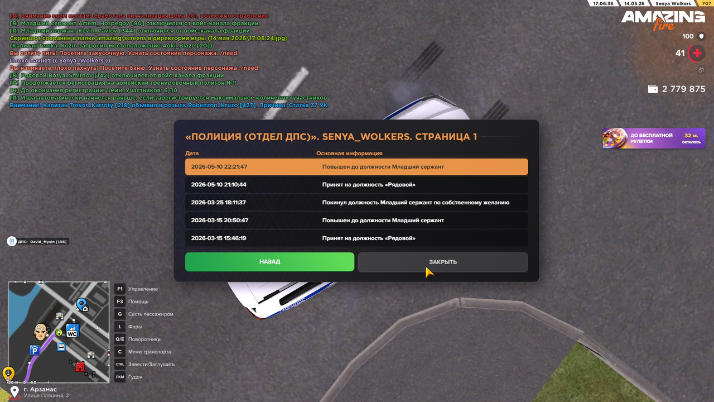Image resolution: width=714 pixels, height=402 pixels.
Task: Click the chat line До окончания регистрации: 1 мин
Action: click(93, 90)
